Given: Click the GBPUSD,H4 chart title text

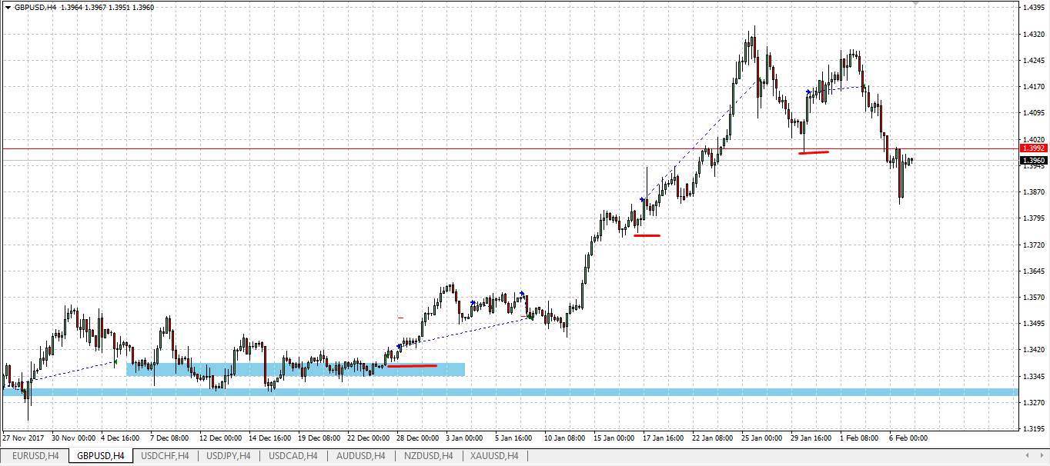Looking at the screenshot, I should click(x=35, y=8).
